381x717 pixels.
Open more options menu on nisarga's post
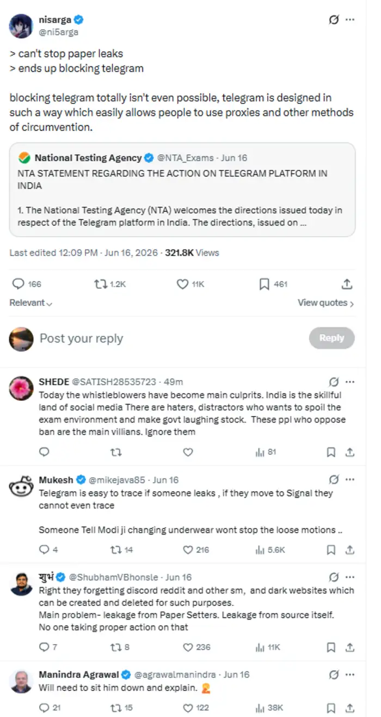350,20
